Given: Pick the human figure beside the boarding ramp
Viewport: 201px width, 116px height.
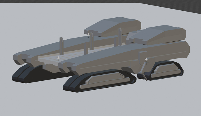Looking at the screenshot, I should point(146,60).
